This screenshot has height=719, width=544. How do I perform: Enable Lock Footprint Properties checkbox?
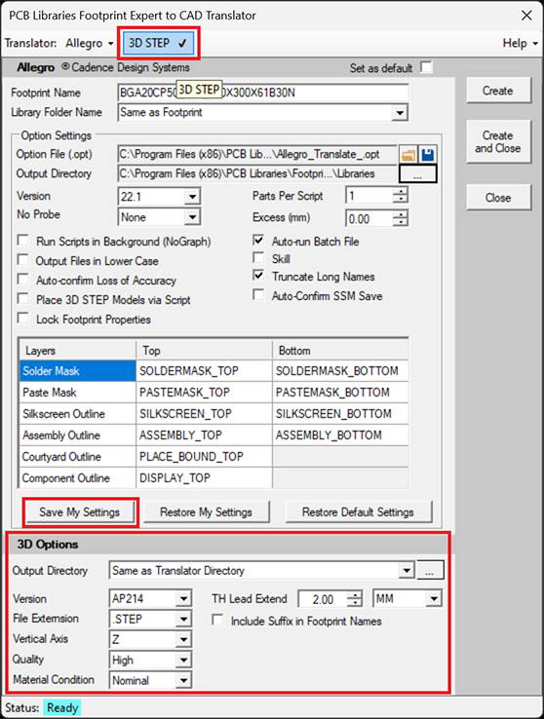(23, 319)
